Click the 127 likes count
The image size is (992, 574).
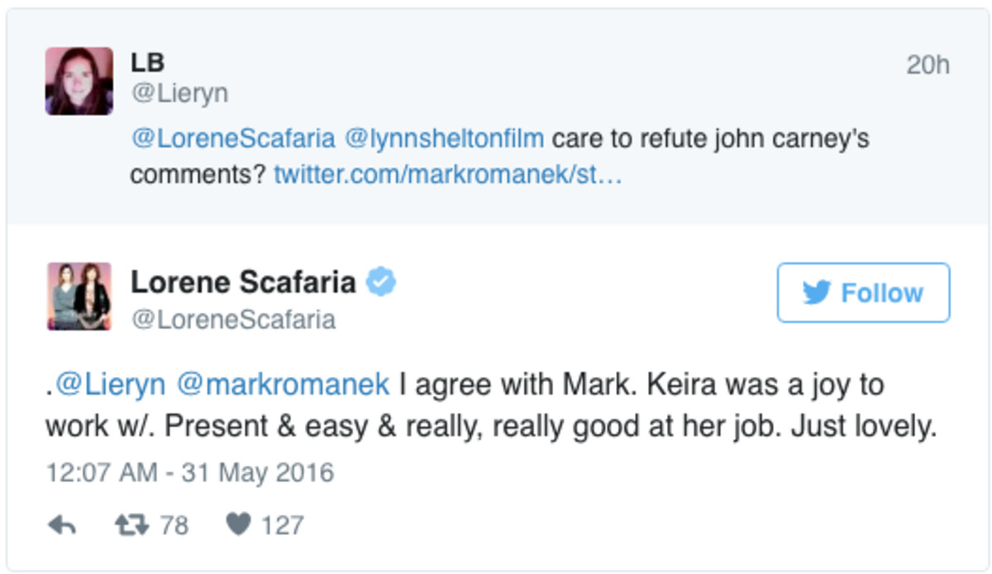tap(282, 525)
